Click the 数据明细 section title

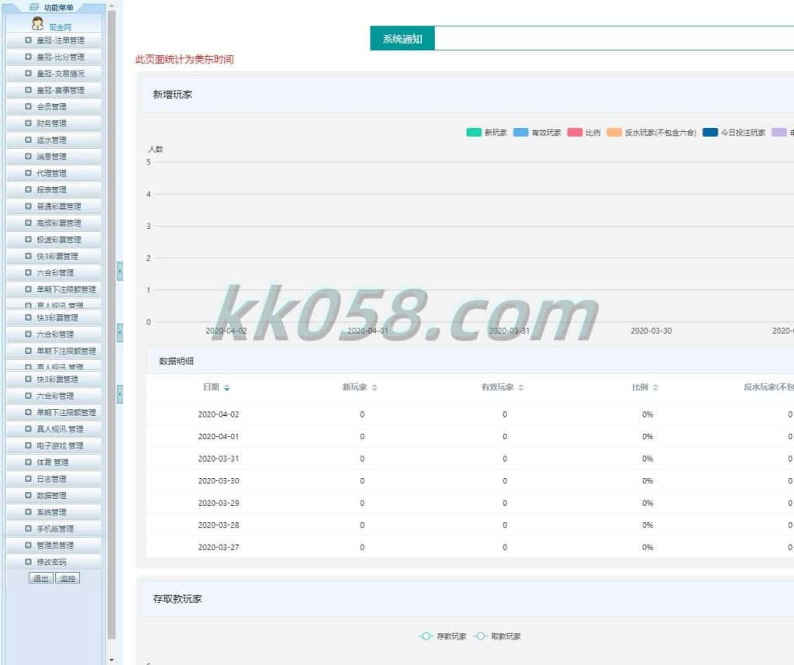point(176,361)
